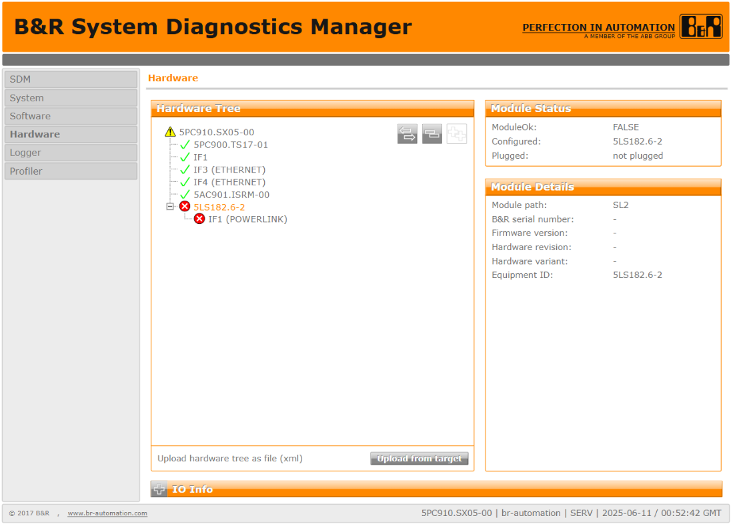Click the 'Hardware revision:' label
Image resolution: width=731 pixels, height=524 pixels.
click(531, 247)
